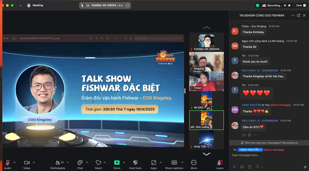Screen dimensions: 309x171
Task: Click the green Share screen icon
Action: [x=117, y=163]
